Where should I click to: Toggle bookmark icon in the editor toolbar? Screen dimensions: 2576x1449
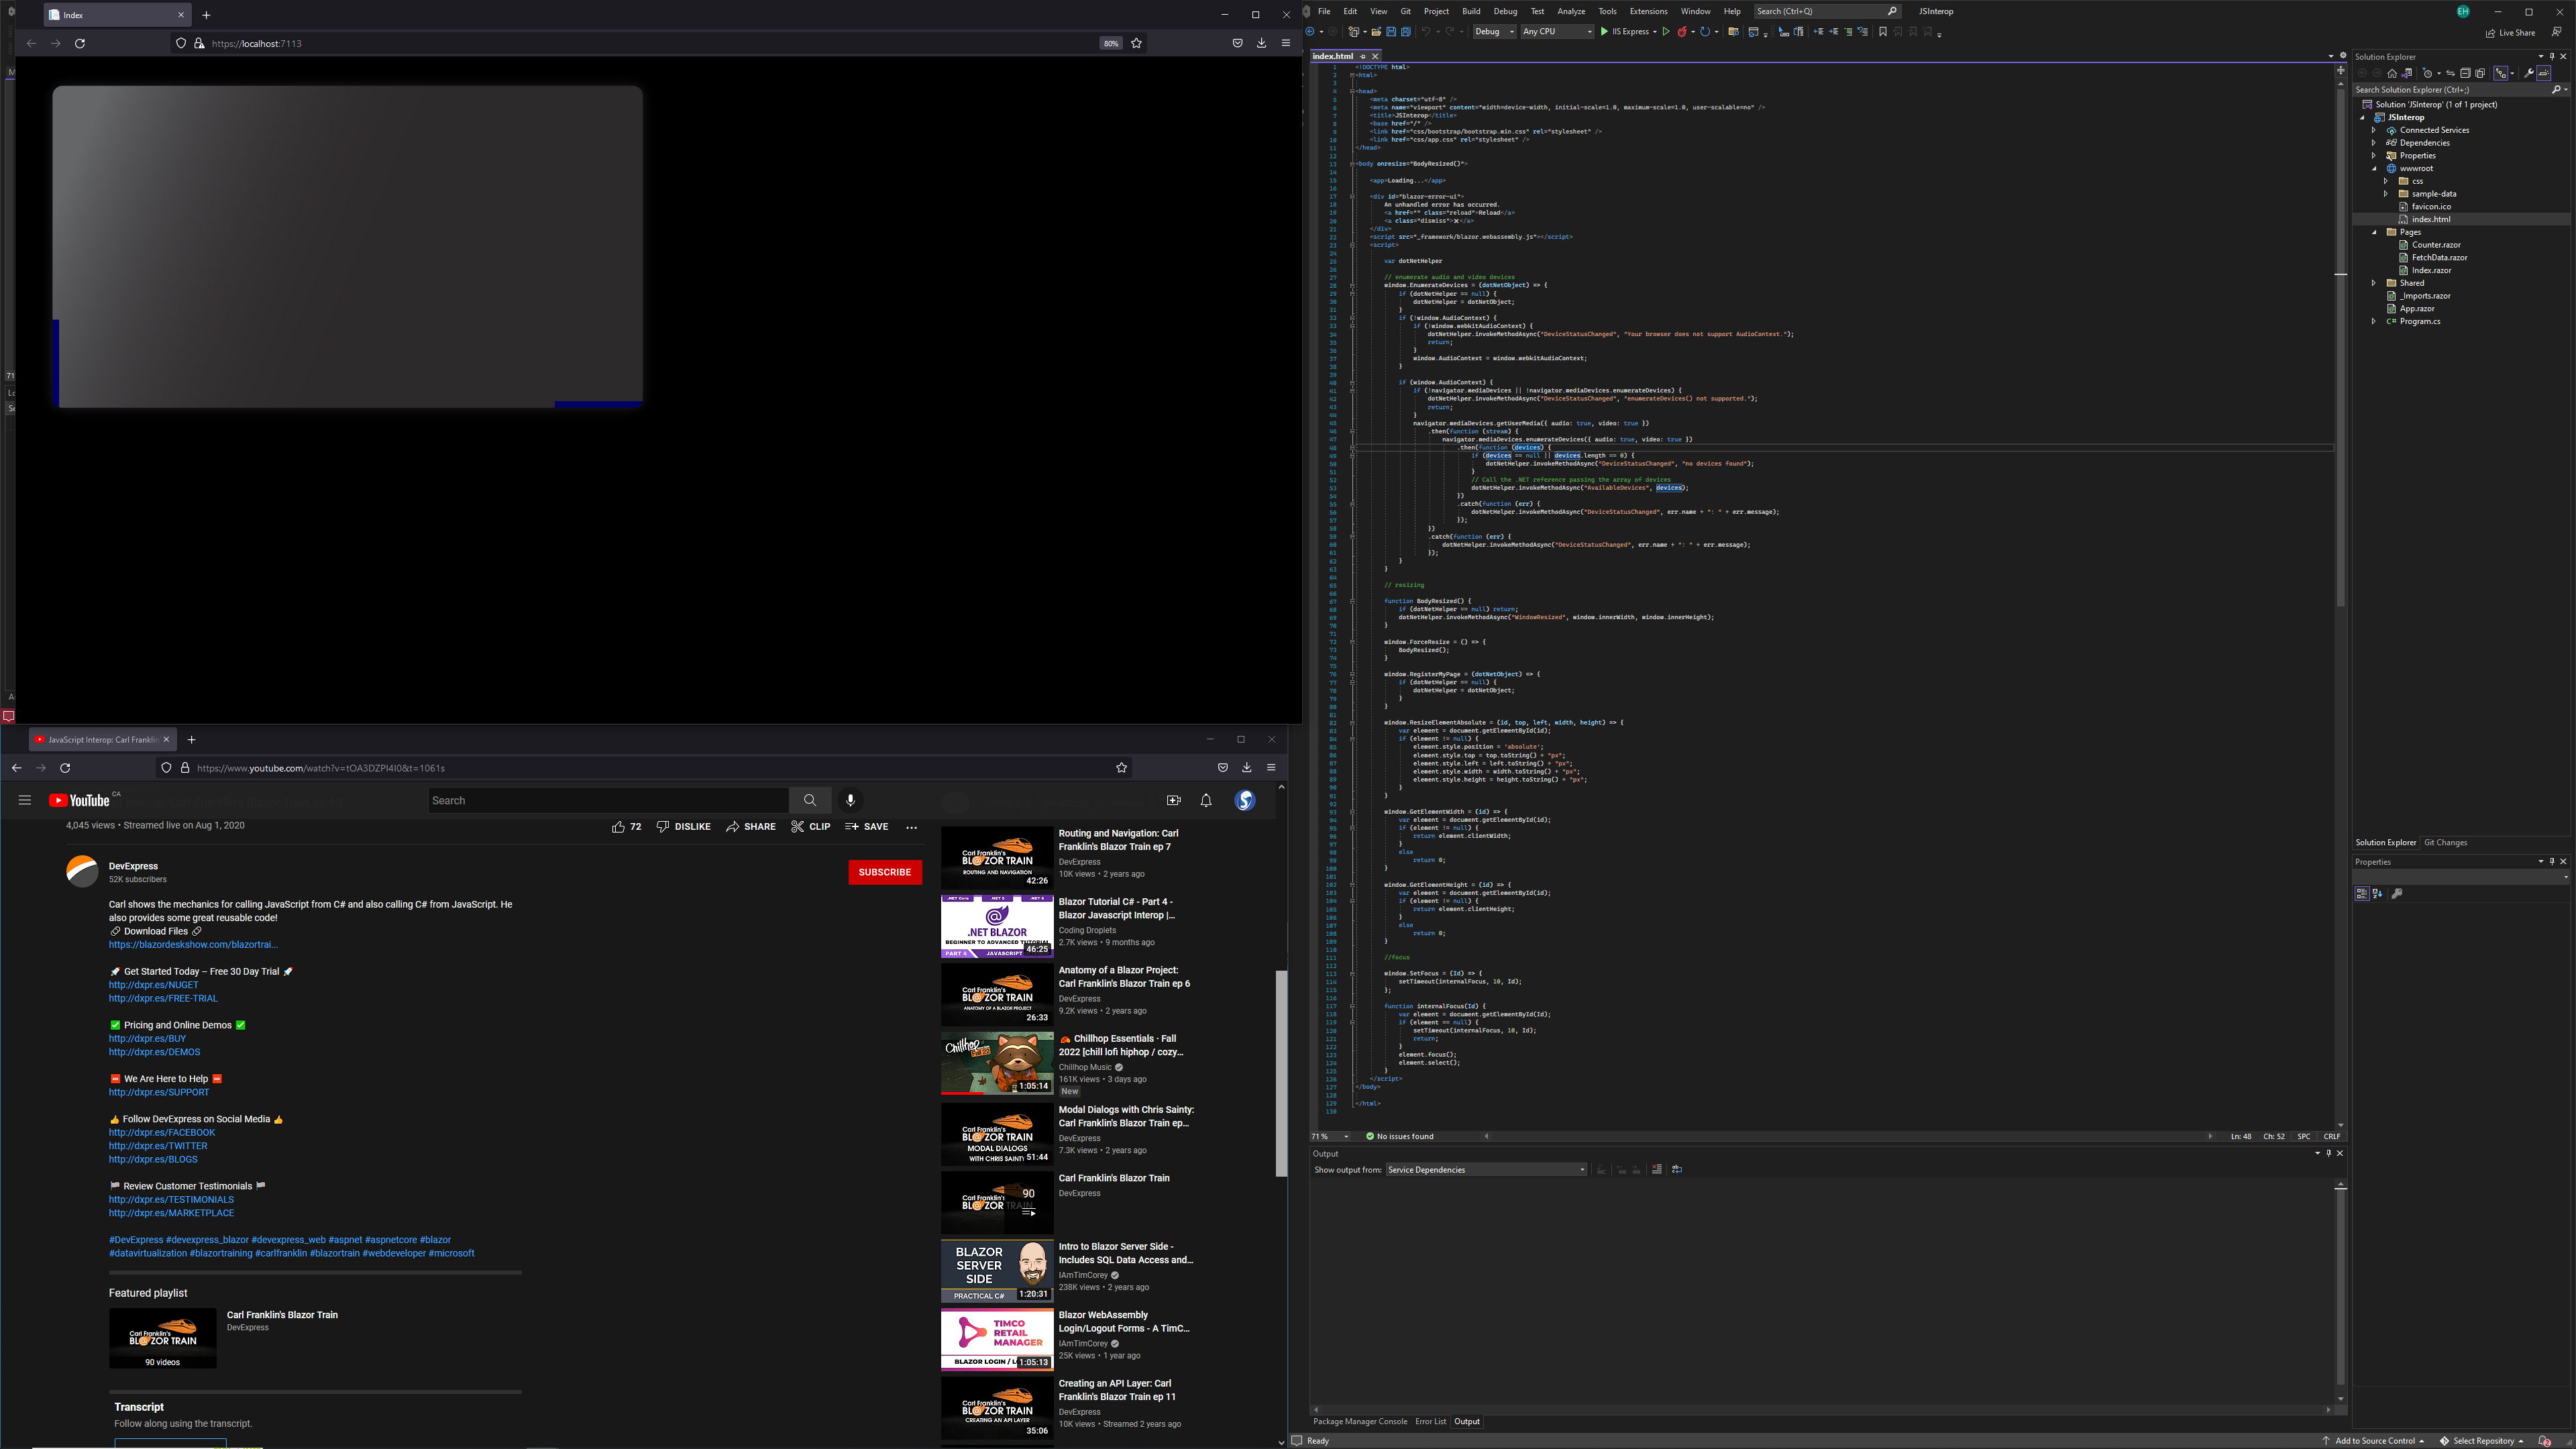tap(1883, 32)
